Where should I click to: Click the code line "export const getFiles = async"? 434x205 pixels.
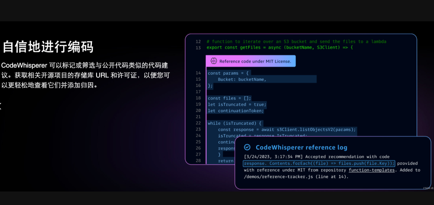[x=280, y=48]
